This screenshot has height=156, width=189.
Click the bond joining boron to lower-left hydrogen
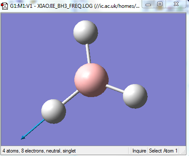(70, 97)
